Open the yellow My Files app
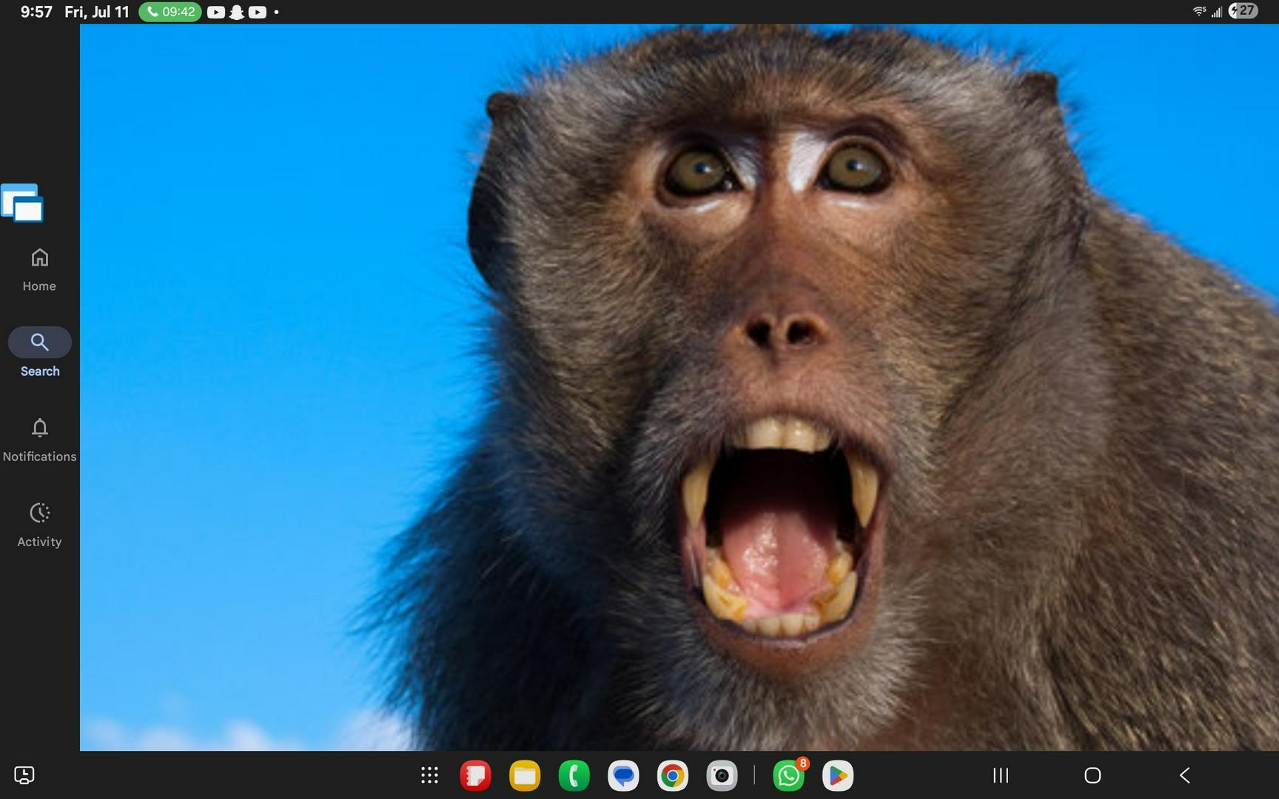The width and height of the screenshot is (1279, 799). coord(525,775)
